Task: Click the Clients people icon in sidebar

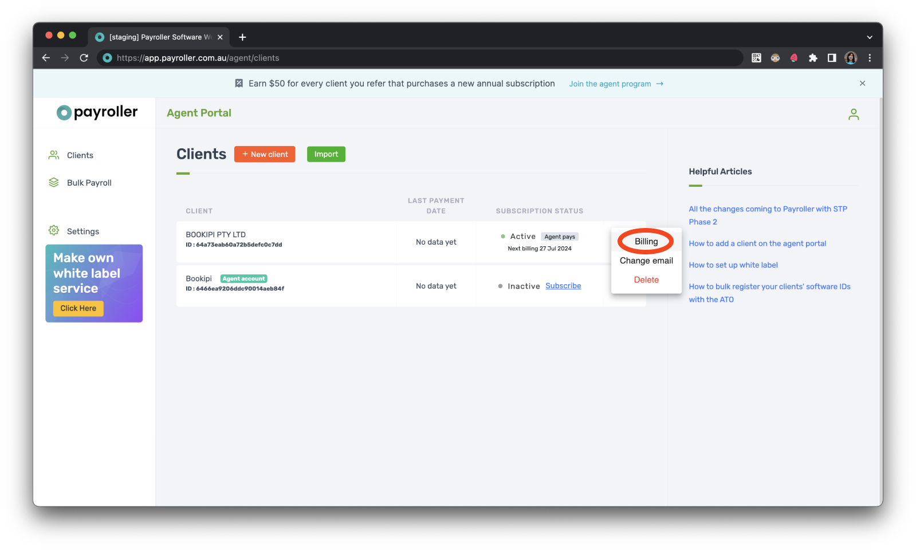Action: (x=54, y=155)
